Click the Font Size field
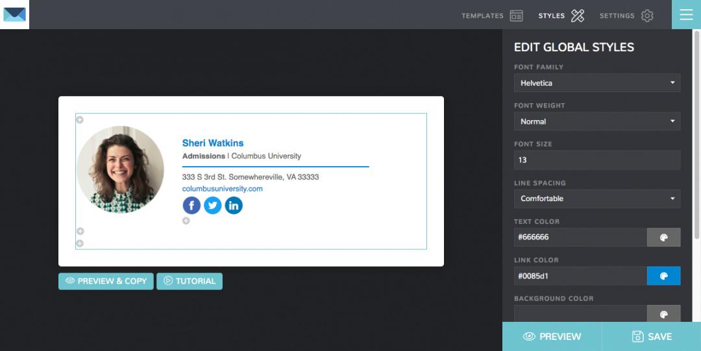The width and height of the screenshot is (701, 351). click(x=597, y=160)
